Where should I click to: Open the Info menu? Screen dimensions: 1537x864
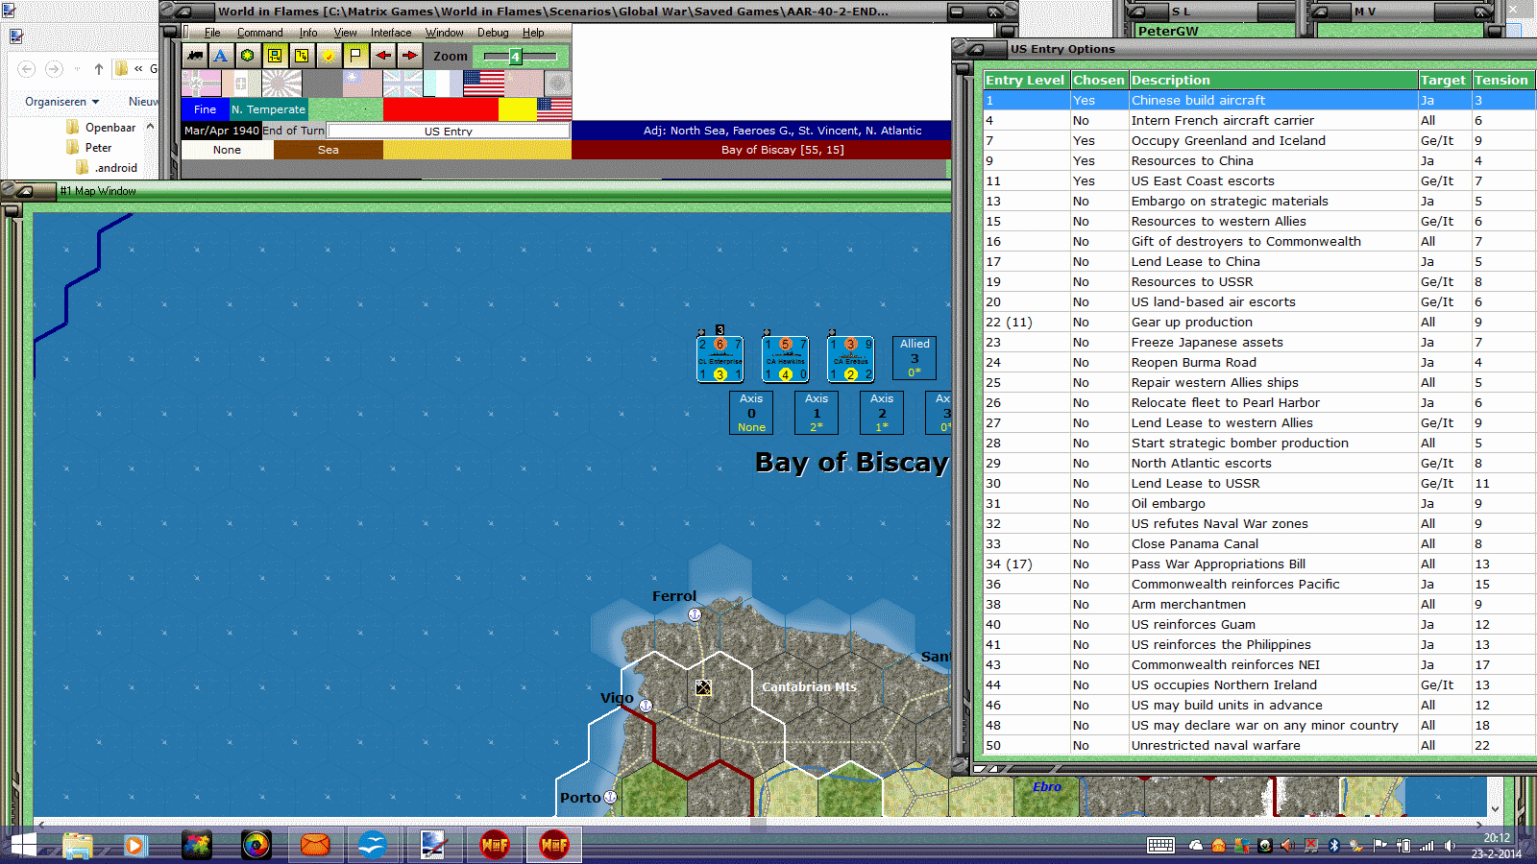(307, 33)
